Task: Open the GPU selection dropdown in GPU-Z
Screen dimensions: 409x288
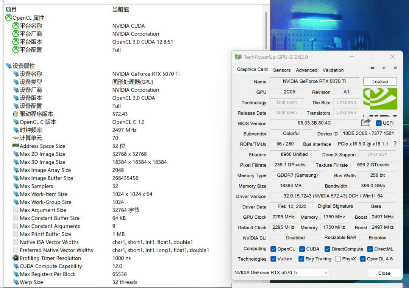Action: [x=281, y=272]
